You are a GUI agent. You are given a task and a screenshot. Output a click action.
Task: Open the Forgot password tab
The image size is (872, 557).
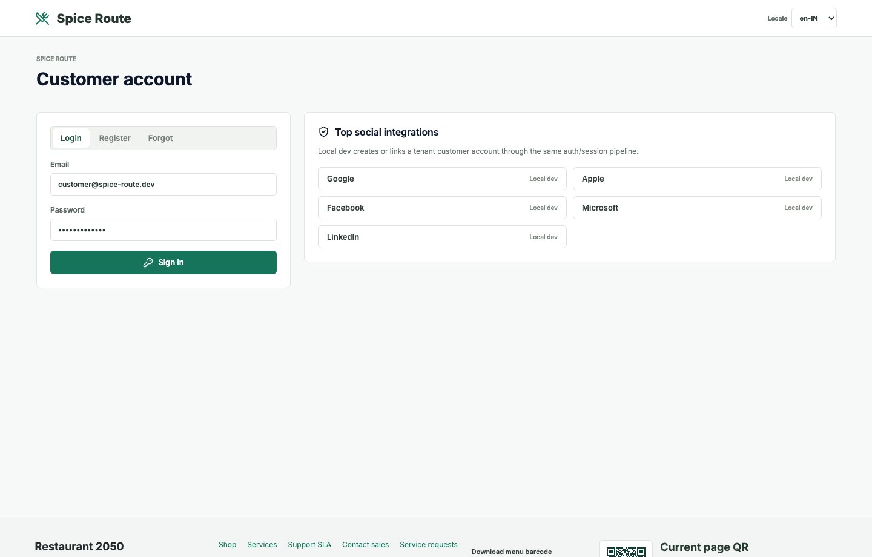[x=160, y=138]
